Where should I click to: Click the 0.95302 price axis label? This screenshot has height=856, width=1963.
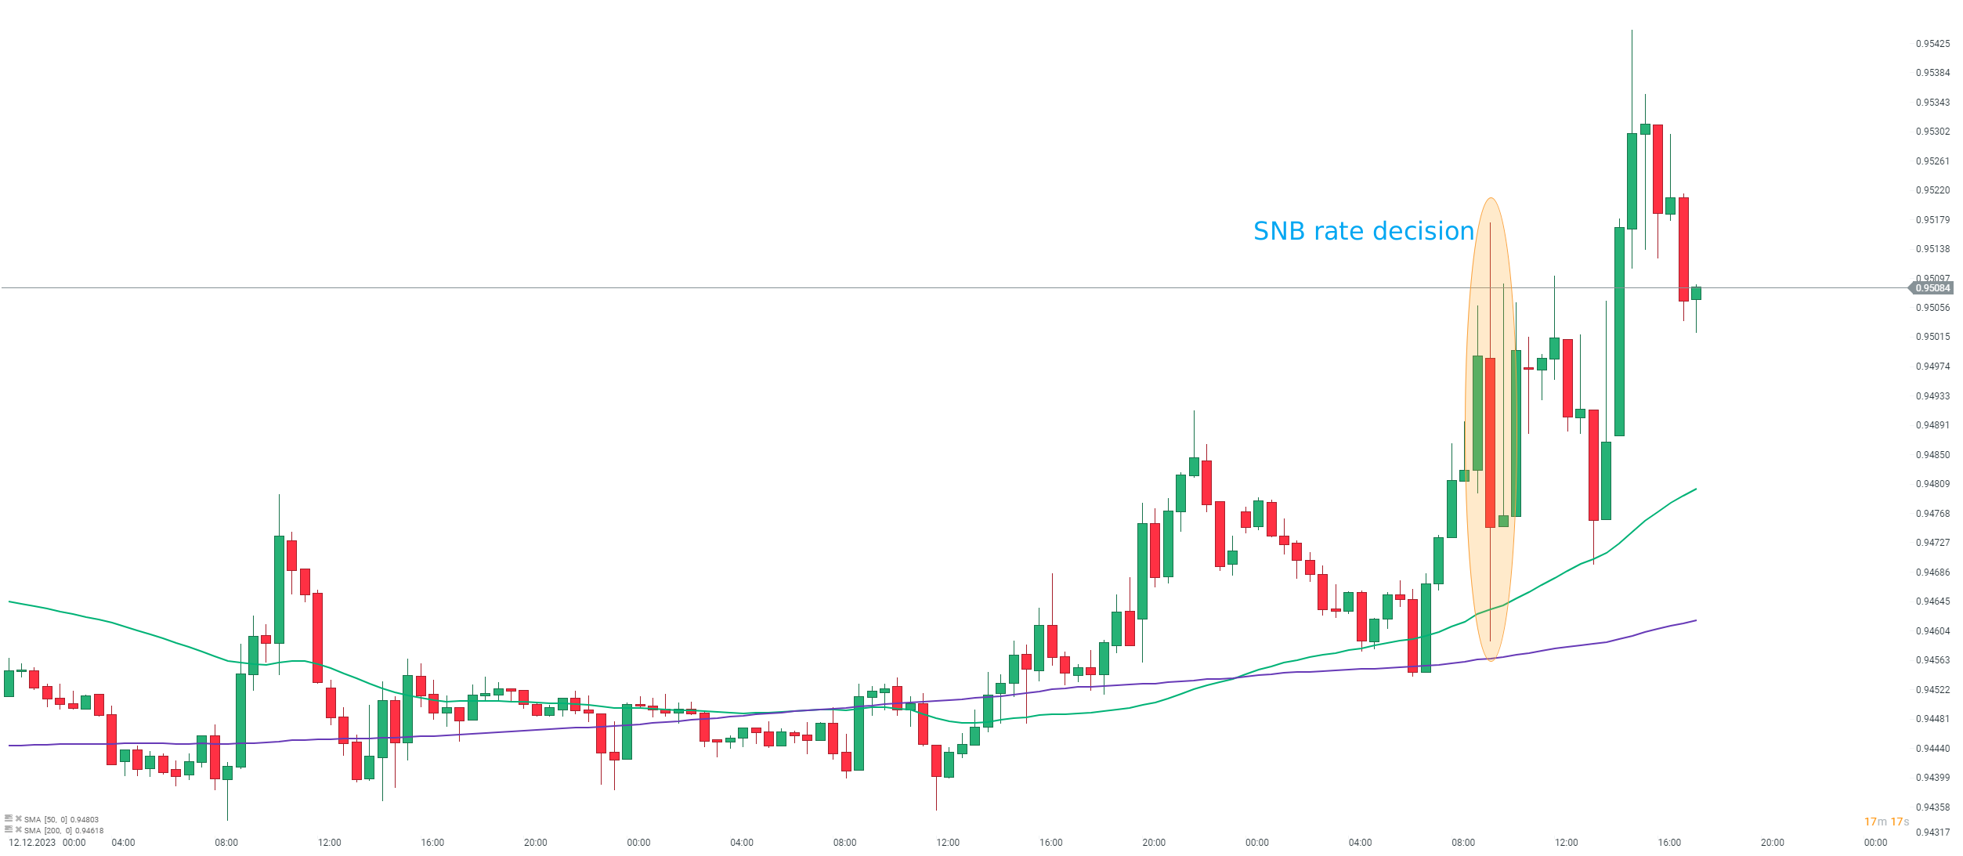click(x=1932, y=132)
